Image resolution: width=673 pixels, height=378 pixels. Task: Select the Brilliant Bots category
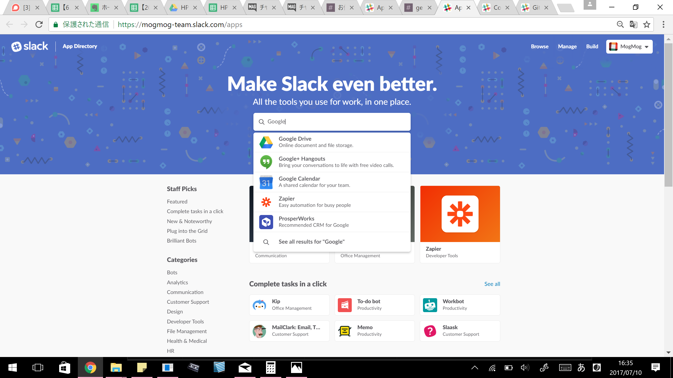point(181,240)
